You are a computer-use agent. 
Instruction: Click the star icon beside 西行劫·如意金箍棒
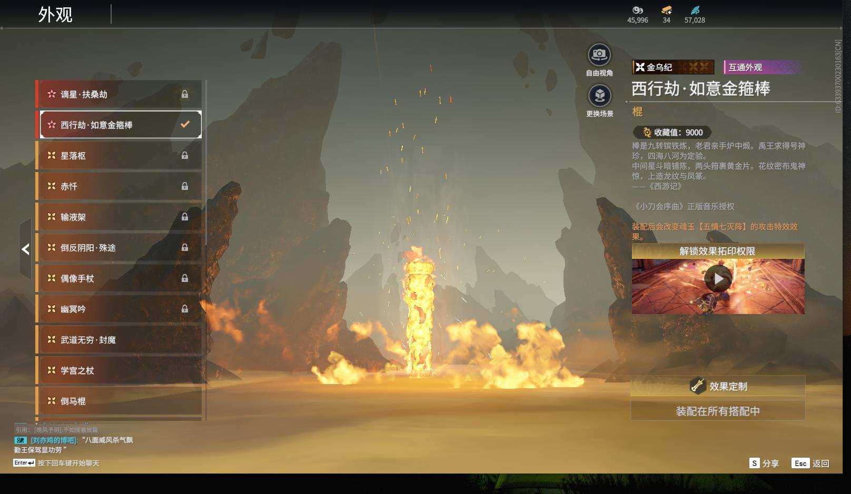(52, 125)
